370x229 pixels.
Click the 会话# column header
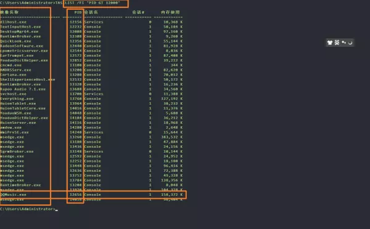pyautogui.click(x=138, y=12)
